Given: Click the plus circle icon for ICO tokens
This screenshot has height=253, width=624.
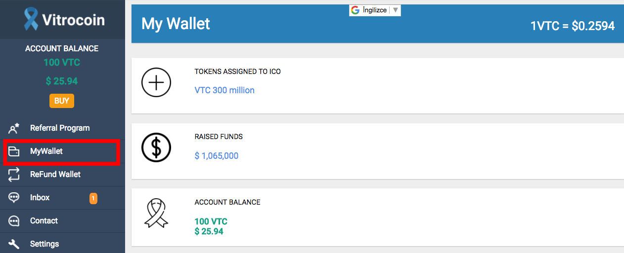Looking at the screenshot, I should coord(156,83).
